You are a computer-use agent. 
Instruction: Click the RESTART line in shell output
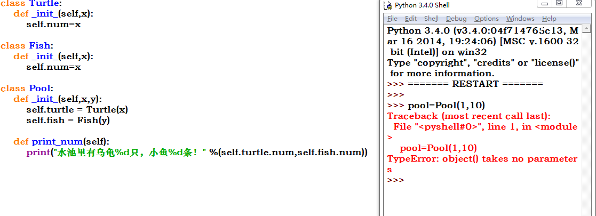pyautogui.click(x=475, y=84)
